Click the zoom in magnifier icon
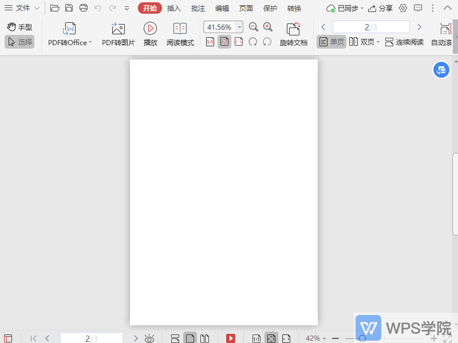 268,27
